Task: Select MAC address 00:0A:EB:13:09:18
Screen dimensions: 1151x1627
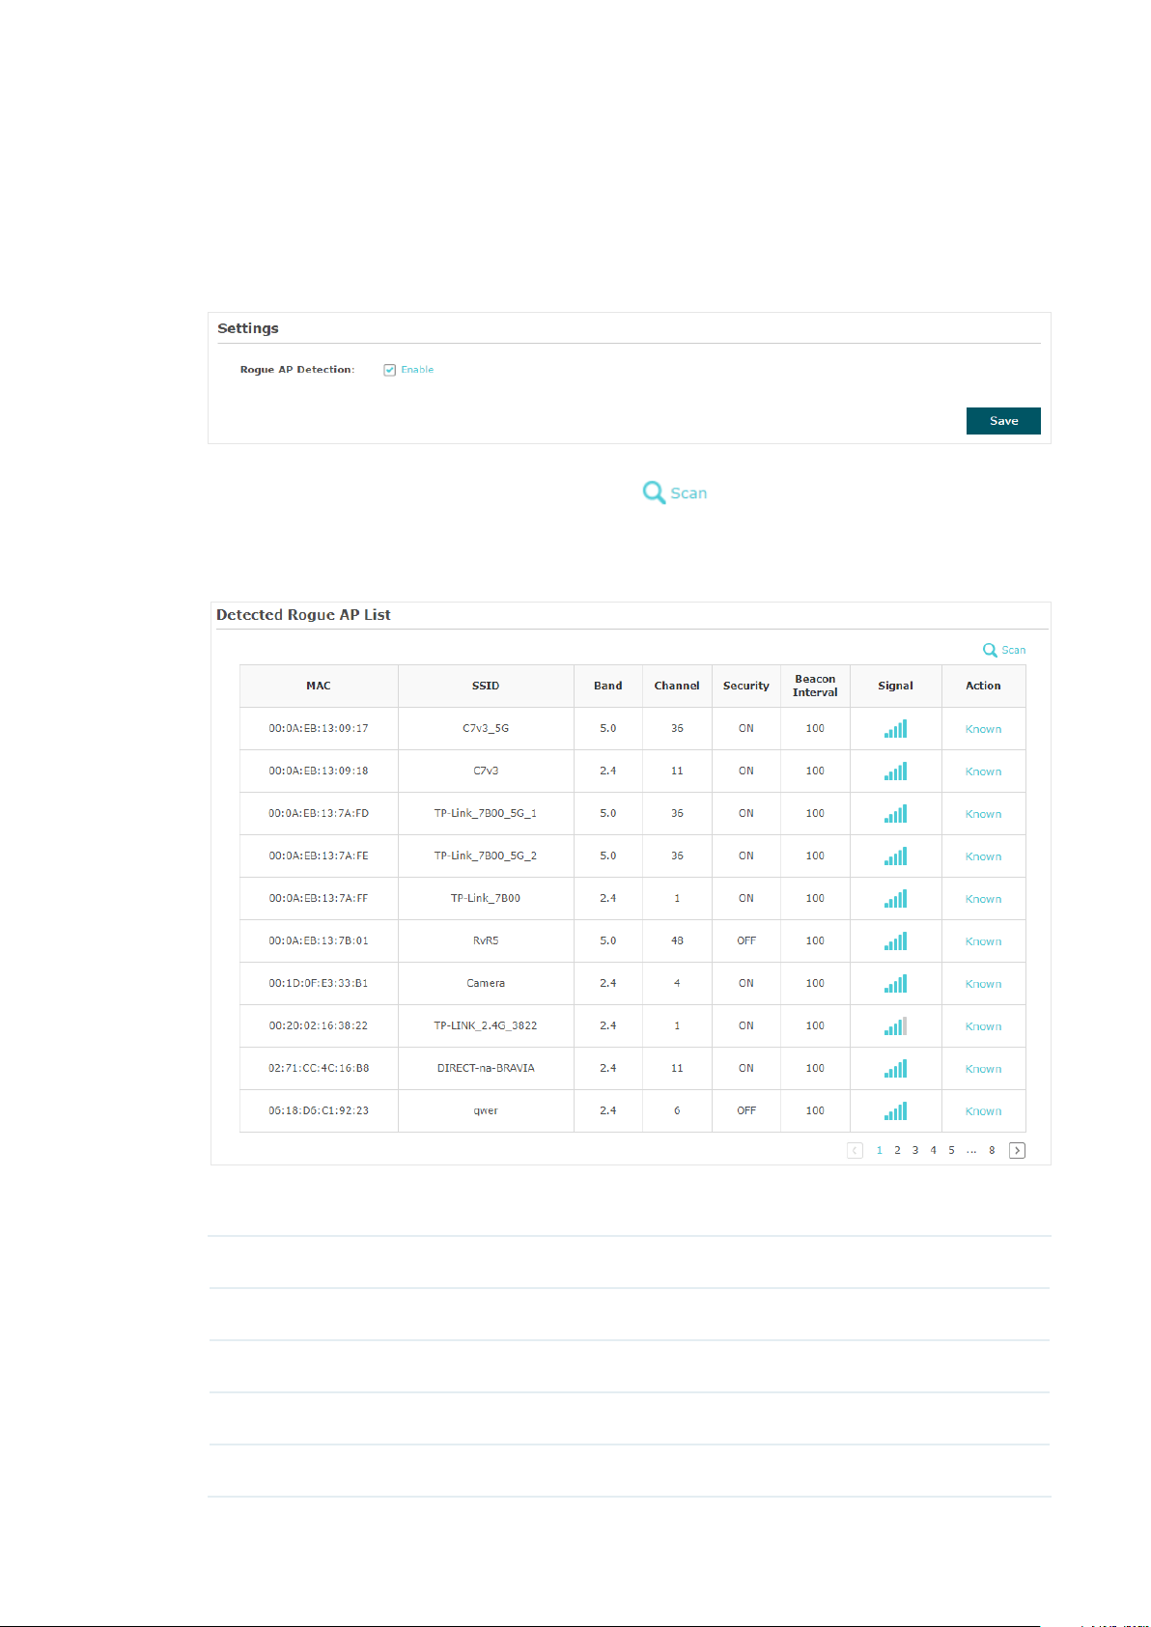Action: coord(319,771)
